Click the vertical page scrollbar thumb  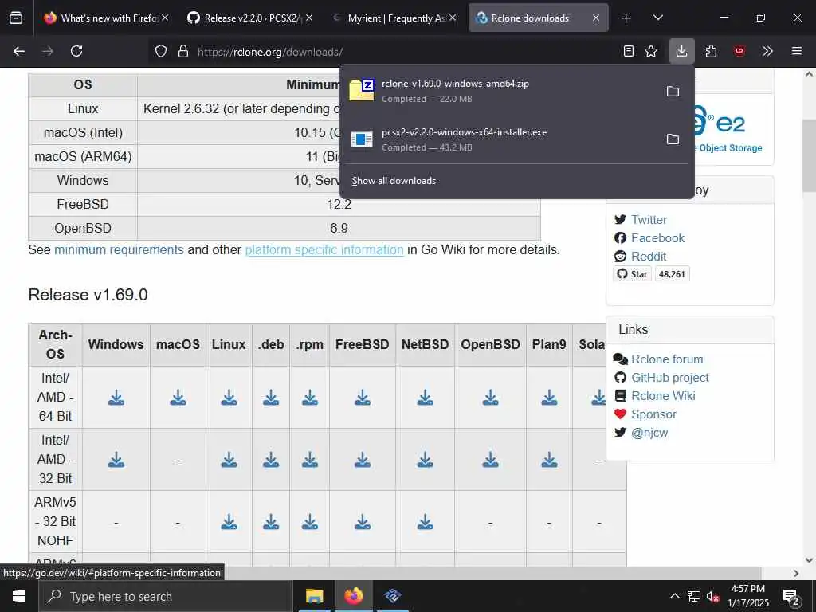point(809,155)
